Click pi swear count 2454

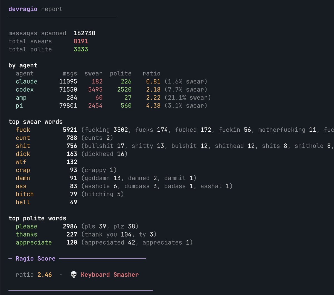pos(95,106)
